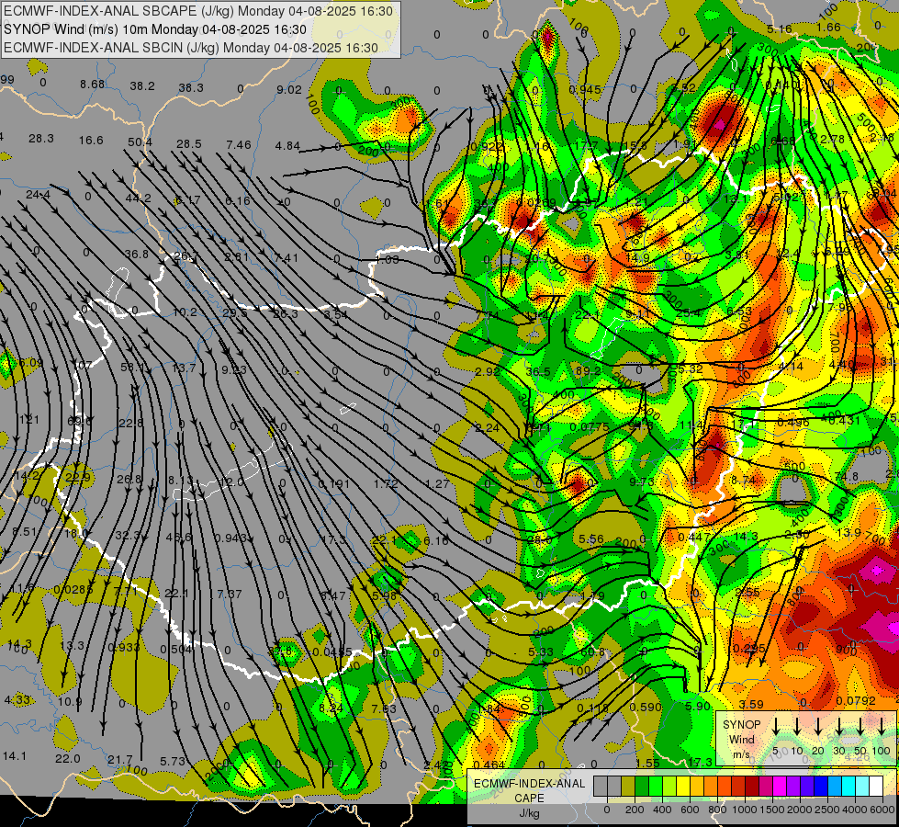
Task: Click the 1500 label on CAPE scale
Action: point(772,810)
